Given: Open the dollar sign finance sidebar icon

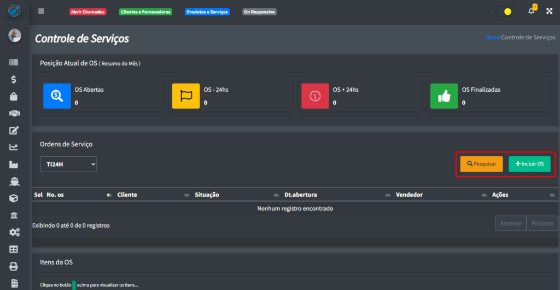Looking at the screenshot, I should (14, 79).
